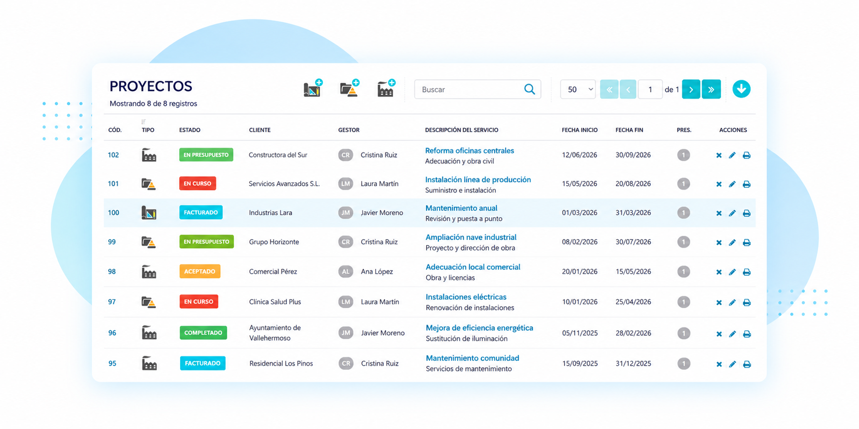Screen dimensions: 859x429
Task: Click the add factory project icon
Action: pyautogui.click(x=386, y=89)
